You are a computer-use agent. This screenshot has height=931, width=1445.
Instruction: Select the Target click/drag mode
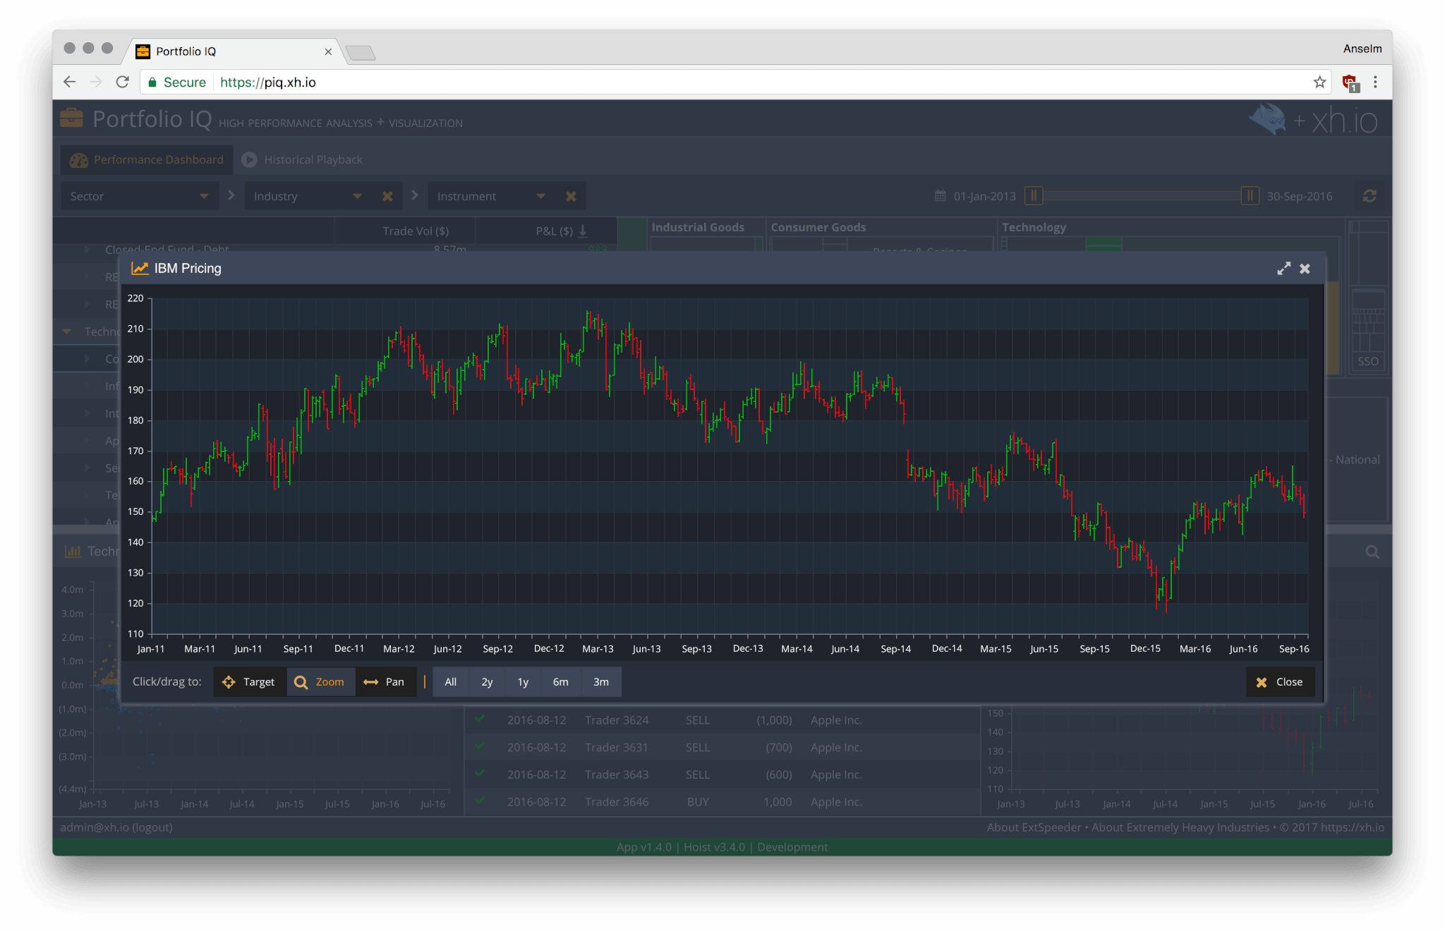click(x=249, y=682)
